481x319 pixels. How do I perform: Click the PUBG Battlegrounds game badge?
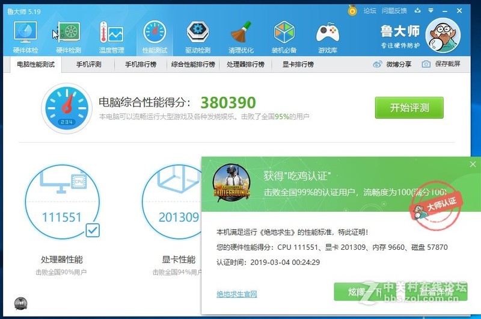click(231, 183)
